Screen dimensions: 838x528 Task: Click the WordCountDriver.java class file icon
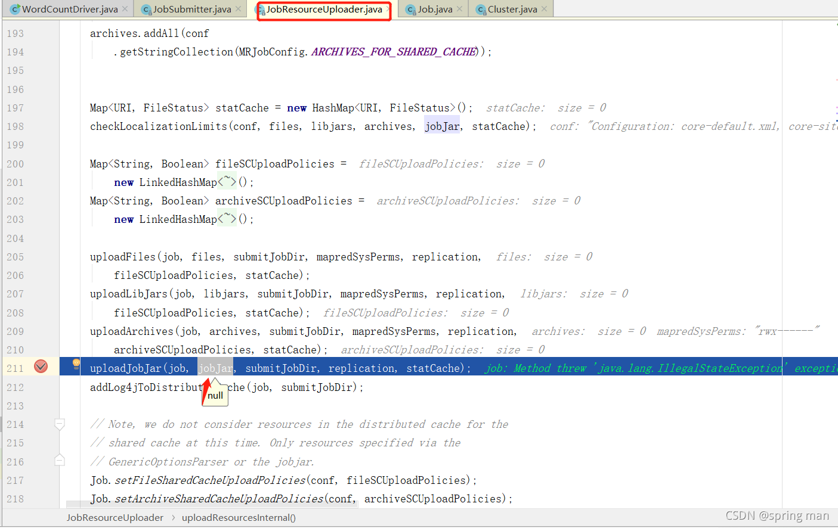16,9
